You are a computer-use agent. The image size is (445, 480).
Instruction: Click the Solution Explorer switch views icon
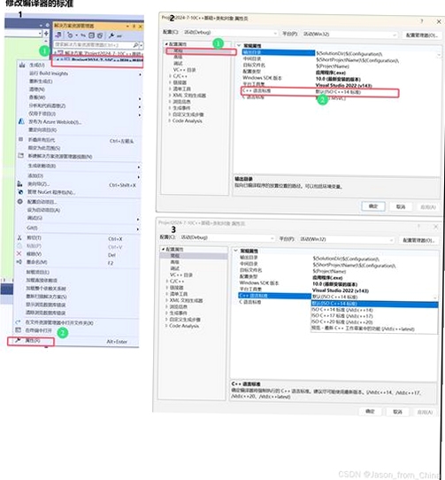[x=58, y=35]
